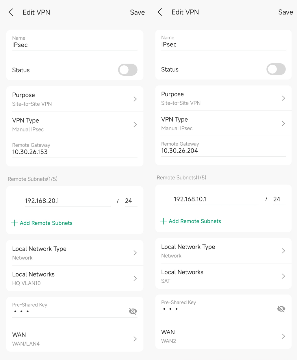Click the plus icon beside Add Remote Subnets (right panel)

(163, 221)
